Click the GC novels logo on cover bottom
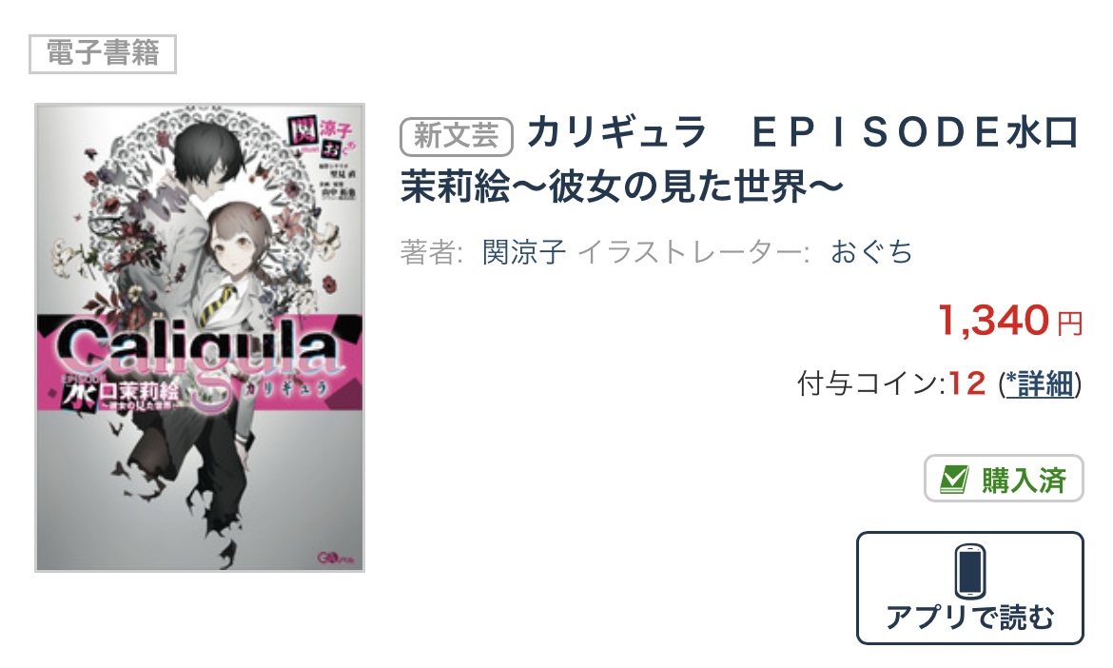 (x=331, y=558)
